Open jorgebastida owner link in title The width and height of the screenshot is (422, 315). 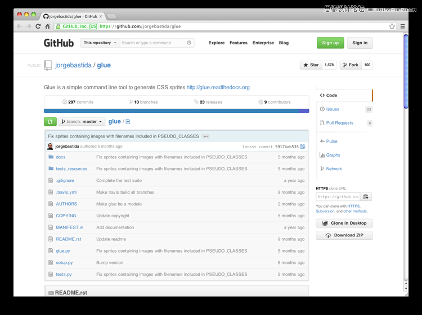[x=73, y=65]
